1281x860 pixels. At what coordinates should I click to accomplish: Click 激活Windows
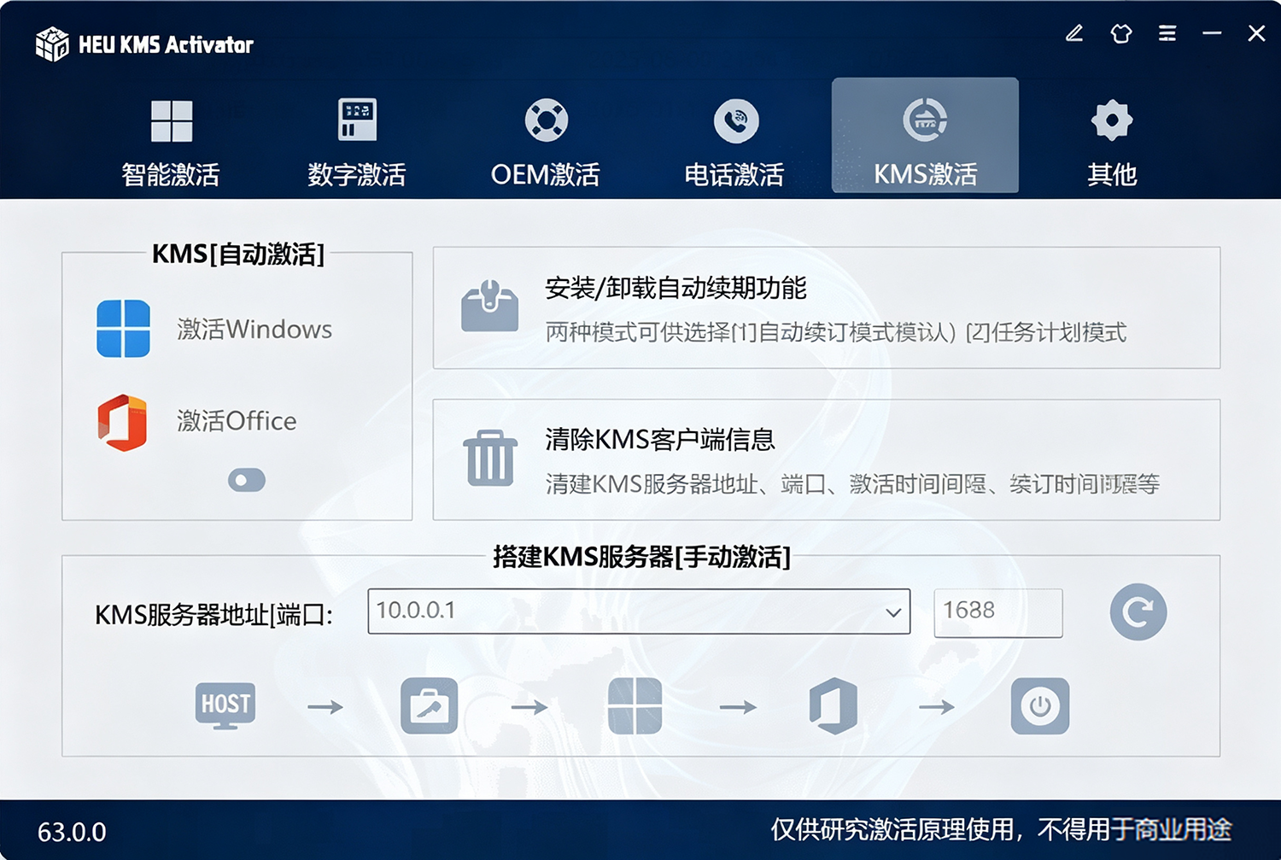coord(254,329)
